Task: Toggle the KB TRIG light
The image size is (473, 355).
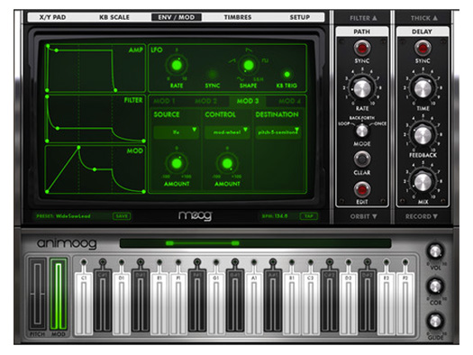Action: point(287,74)
